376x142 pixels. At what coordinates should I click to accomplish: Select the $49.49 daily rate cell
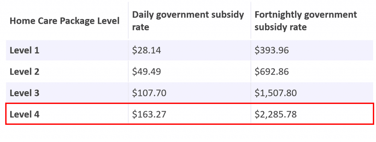pyautogui.click(x=147, y=71)
